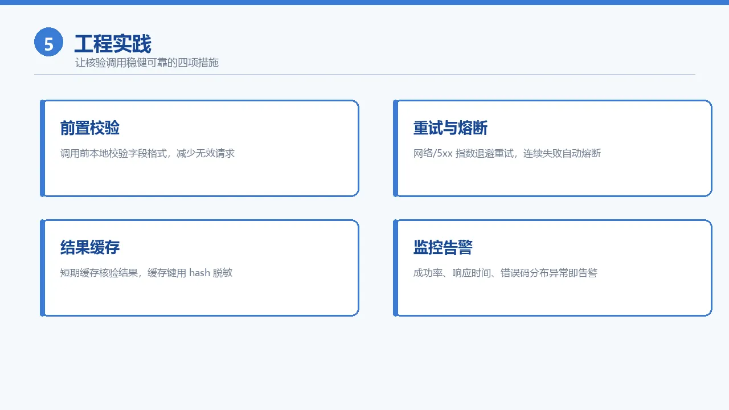Screen dimensions: 729x410
Task: Click the text 成功率、响应时间、错误码分布异常即告警
Action: tap(505, 273)
